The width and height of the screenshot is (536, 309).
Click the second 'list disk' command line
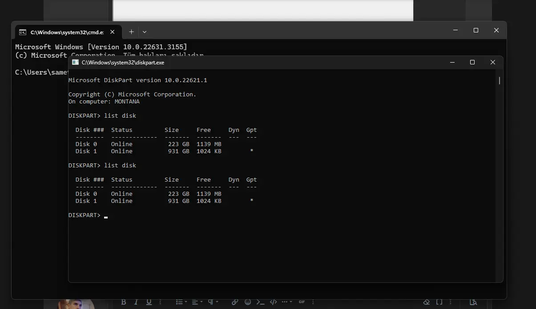pyautogui.click(x=102, y=166)
